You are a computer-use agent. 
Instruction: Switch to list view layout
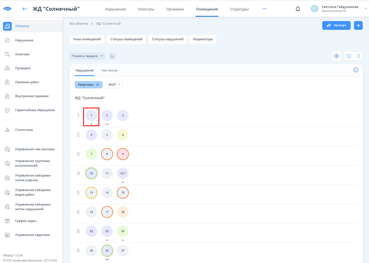[358, 56]
